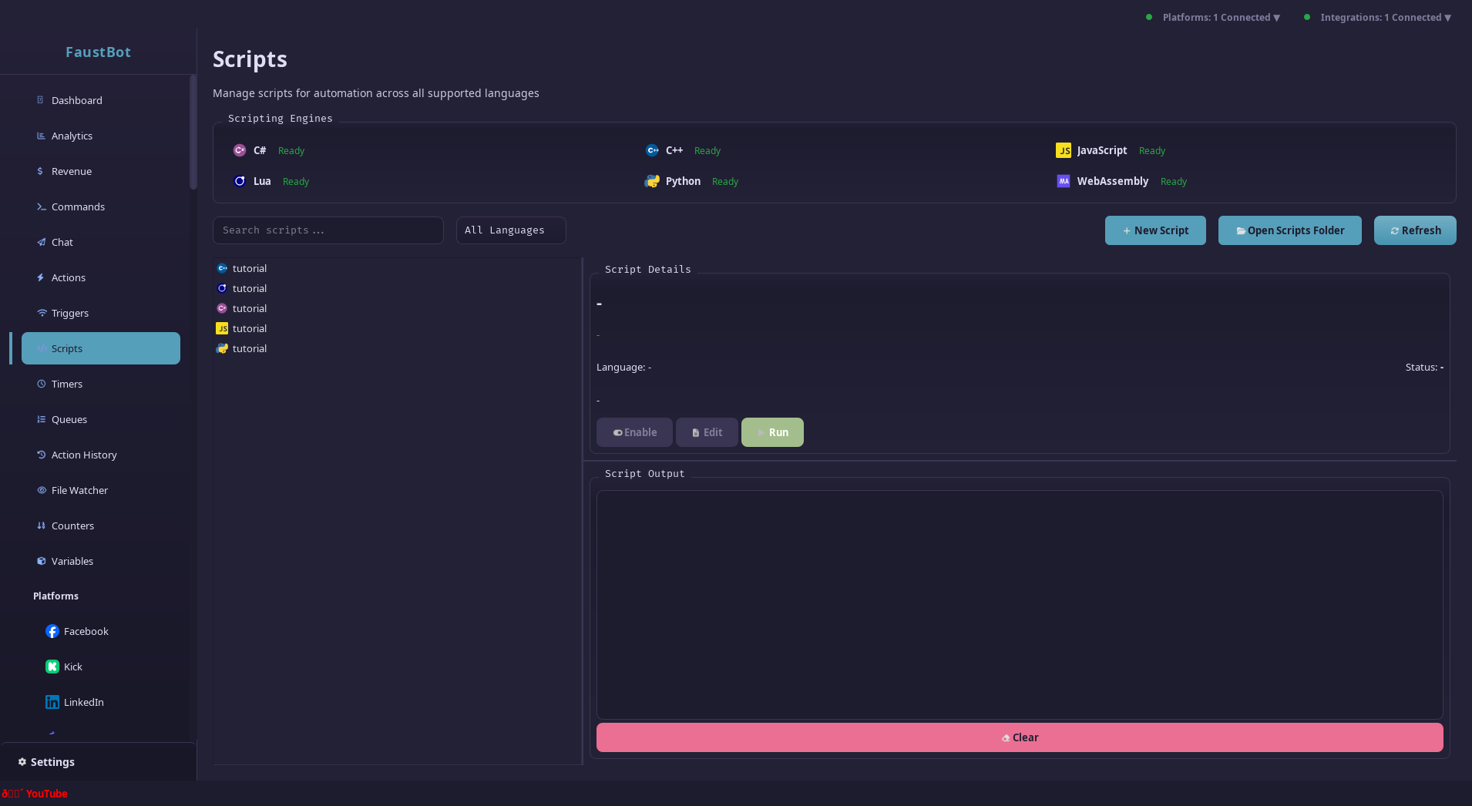This screenshot has width=1472, height=806.
Task: Select the JavaScript tutorial script
Action: 249,328
